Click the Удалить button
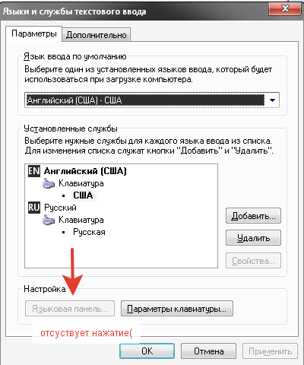 click(x=253, y=238)
